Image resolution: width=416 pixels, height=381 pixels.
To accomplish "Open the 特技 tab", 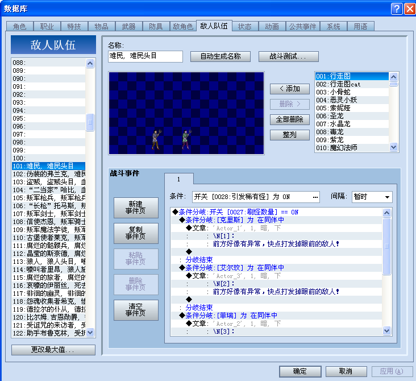I will pos(74,26).
